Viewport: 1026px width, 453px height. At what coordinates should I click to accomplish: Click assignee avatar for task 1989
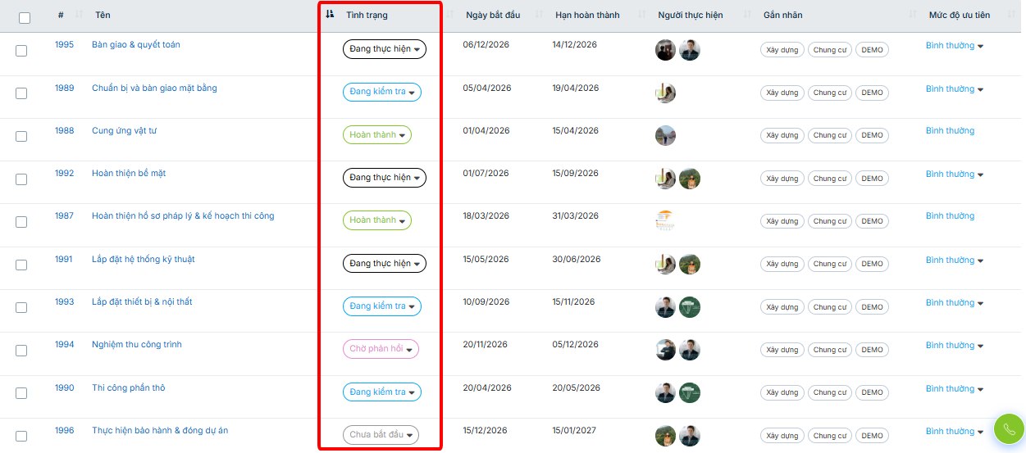[x=665, y=93]
